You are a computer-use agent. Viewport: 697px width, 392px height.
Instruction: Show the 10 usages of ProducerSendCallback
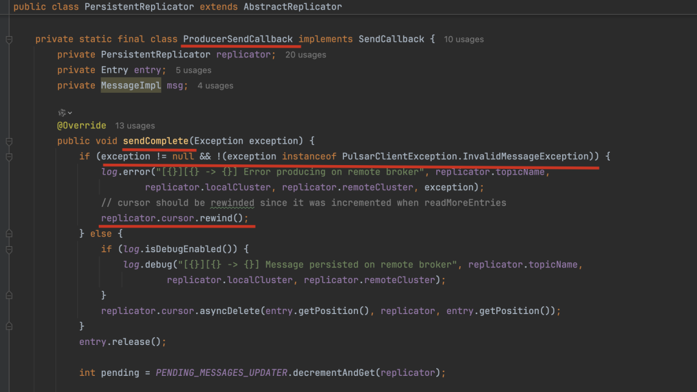pyautogui.click(x=463, y=39)
